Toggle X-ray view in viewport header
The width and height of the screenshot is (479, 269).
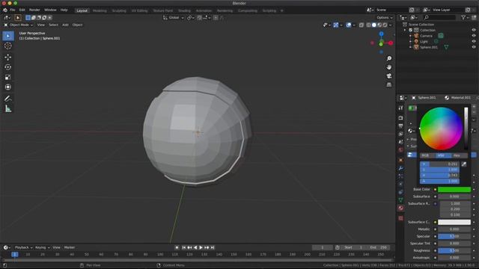(361, 25)
